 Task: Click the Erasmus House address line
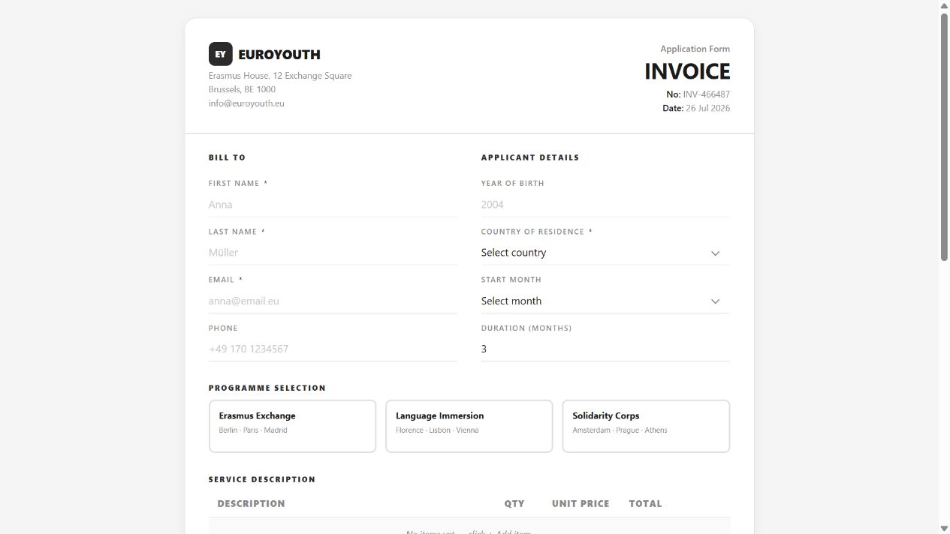coord(280,76)
